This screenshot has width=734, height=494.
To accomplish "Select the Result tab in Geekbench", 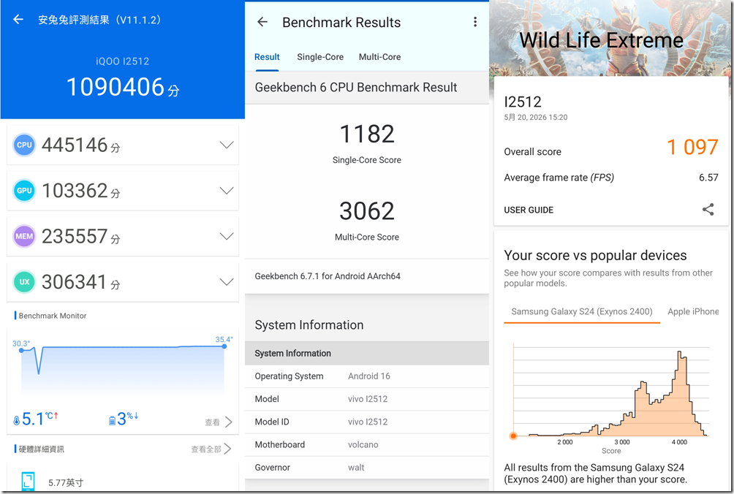I will (267, 57).
